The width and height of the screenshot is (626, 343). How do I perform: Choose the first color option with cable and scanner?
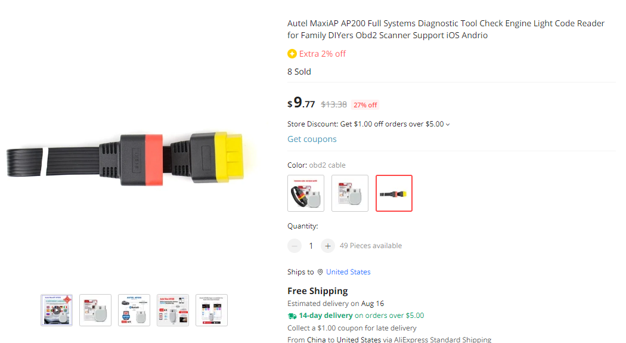coord(306,193)
